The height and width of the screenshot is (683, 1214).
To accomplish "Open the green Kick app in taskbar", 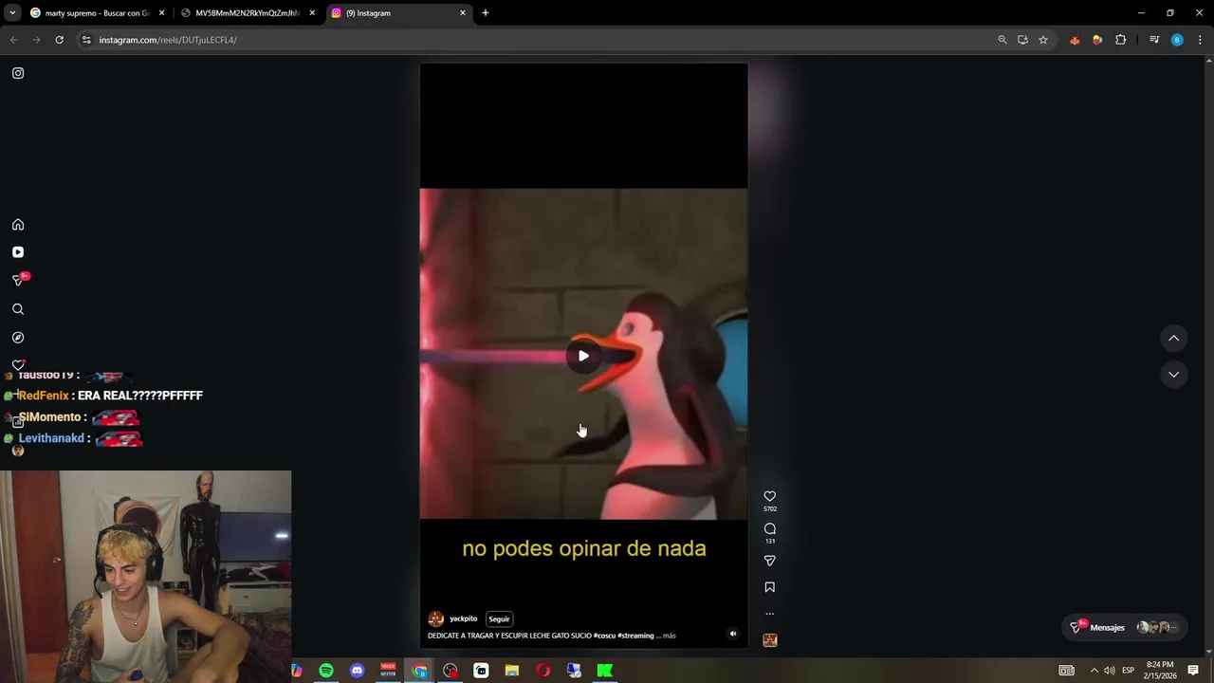I will (605, 671).
